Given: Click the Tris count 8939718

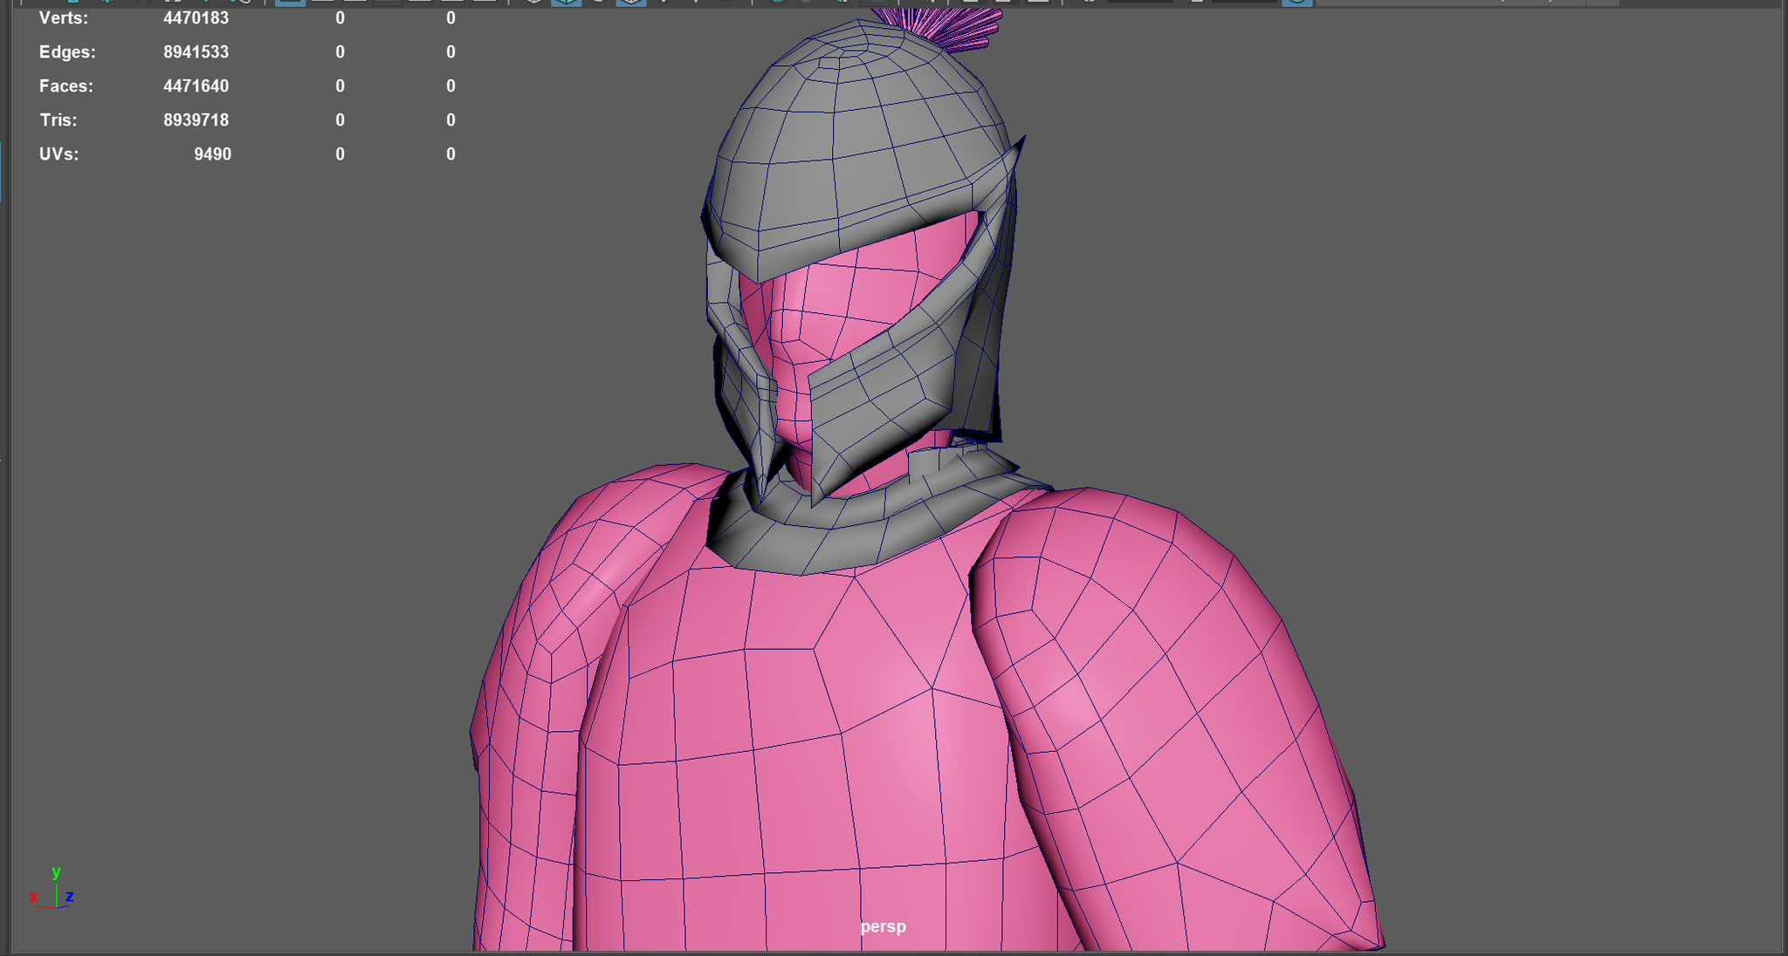Looking at the screenshot, I should [196, 120].
